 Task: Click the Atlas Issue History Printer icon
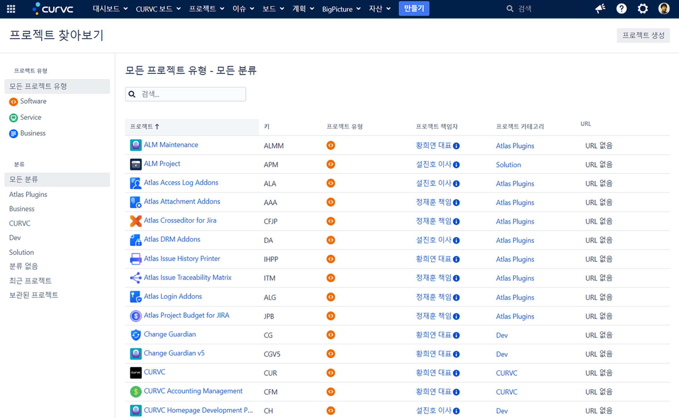pyautogui.click(x=135, y=259)
